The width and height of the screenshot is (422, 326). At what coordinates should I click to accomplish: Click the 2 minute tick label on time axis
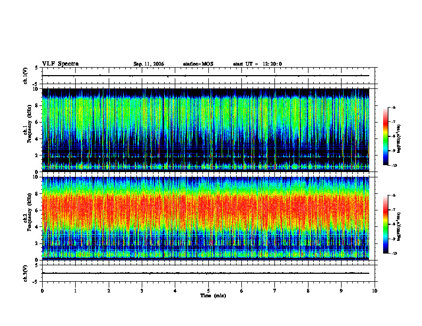[x=109, y=291]
